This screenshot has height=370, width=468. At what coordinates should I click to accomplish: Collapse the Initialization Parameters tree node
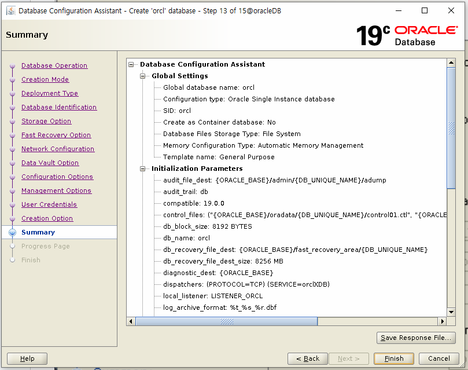pyautogui.click(x=143, y=168)
